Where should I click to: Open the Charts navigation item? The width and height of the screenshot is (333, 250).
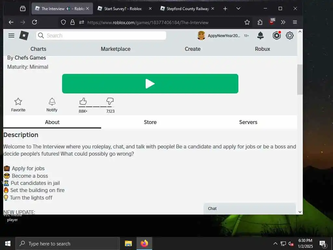click(x=38, y=49)
